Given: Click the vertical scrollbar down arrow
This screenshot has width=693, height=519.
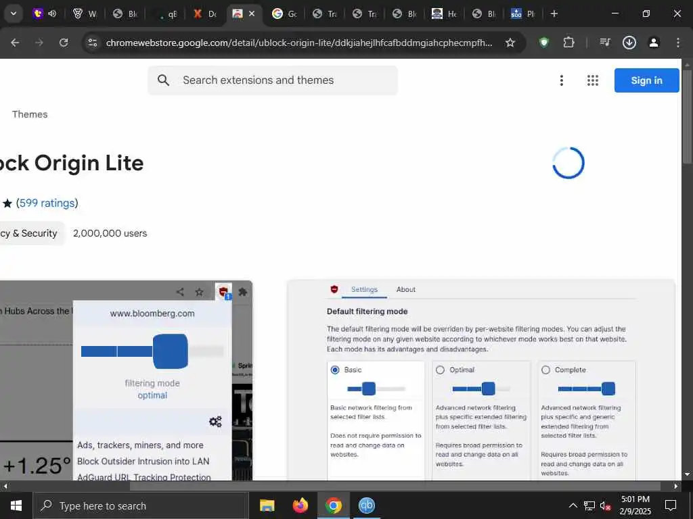Looking at the screenshot, I should pos(687,474).
